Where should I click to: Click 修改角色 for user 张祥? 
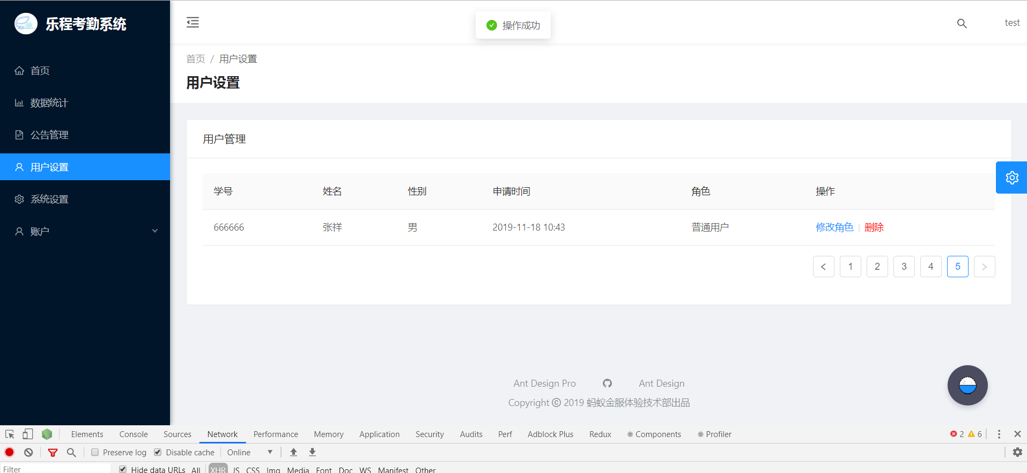[x=834, y=227]
